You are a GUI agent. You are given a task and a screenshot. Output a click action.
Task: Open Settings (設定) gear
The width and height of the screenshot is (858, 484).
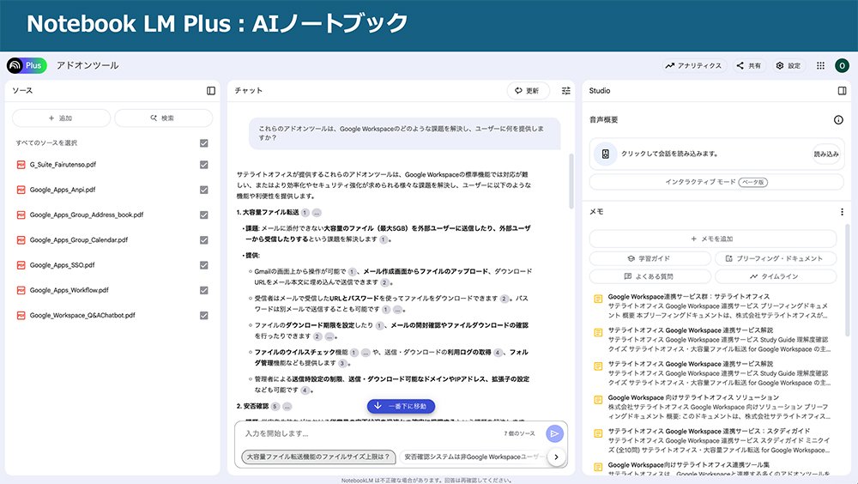pyautogui.click(x=789, y=66)
